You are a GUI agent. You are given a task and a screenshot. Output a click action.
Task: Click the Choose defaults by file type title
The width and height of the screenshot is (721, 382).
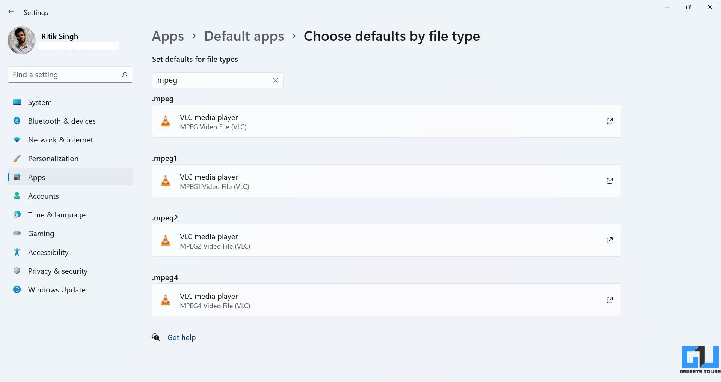392,36
